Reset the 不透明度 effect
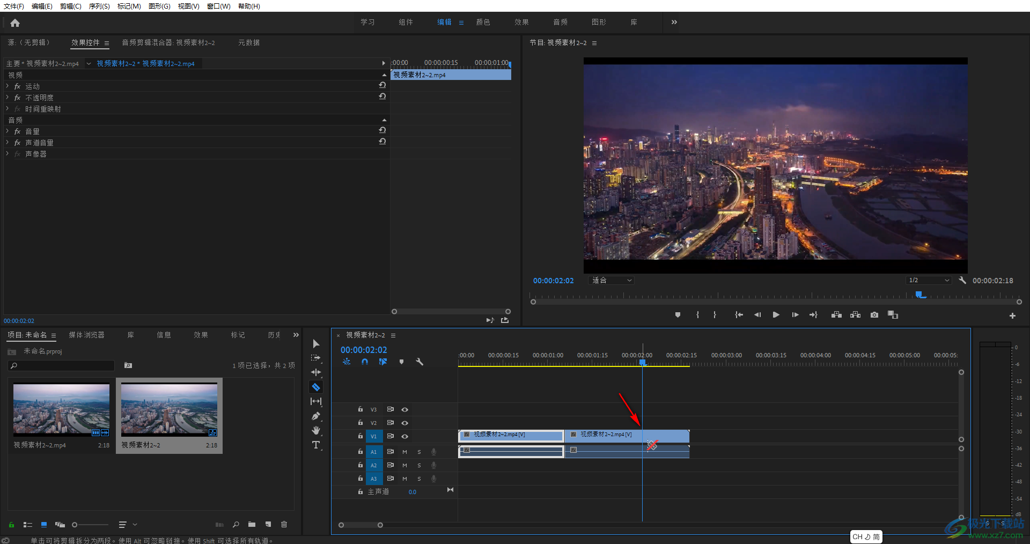Viewport: 1030px width, 544px height. tap(382, 96)
